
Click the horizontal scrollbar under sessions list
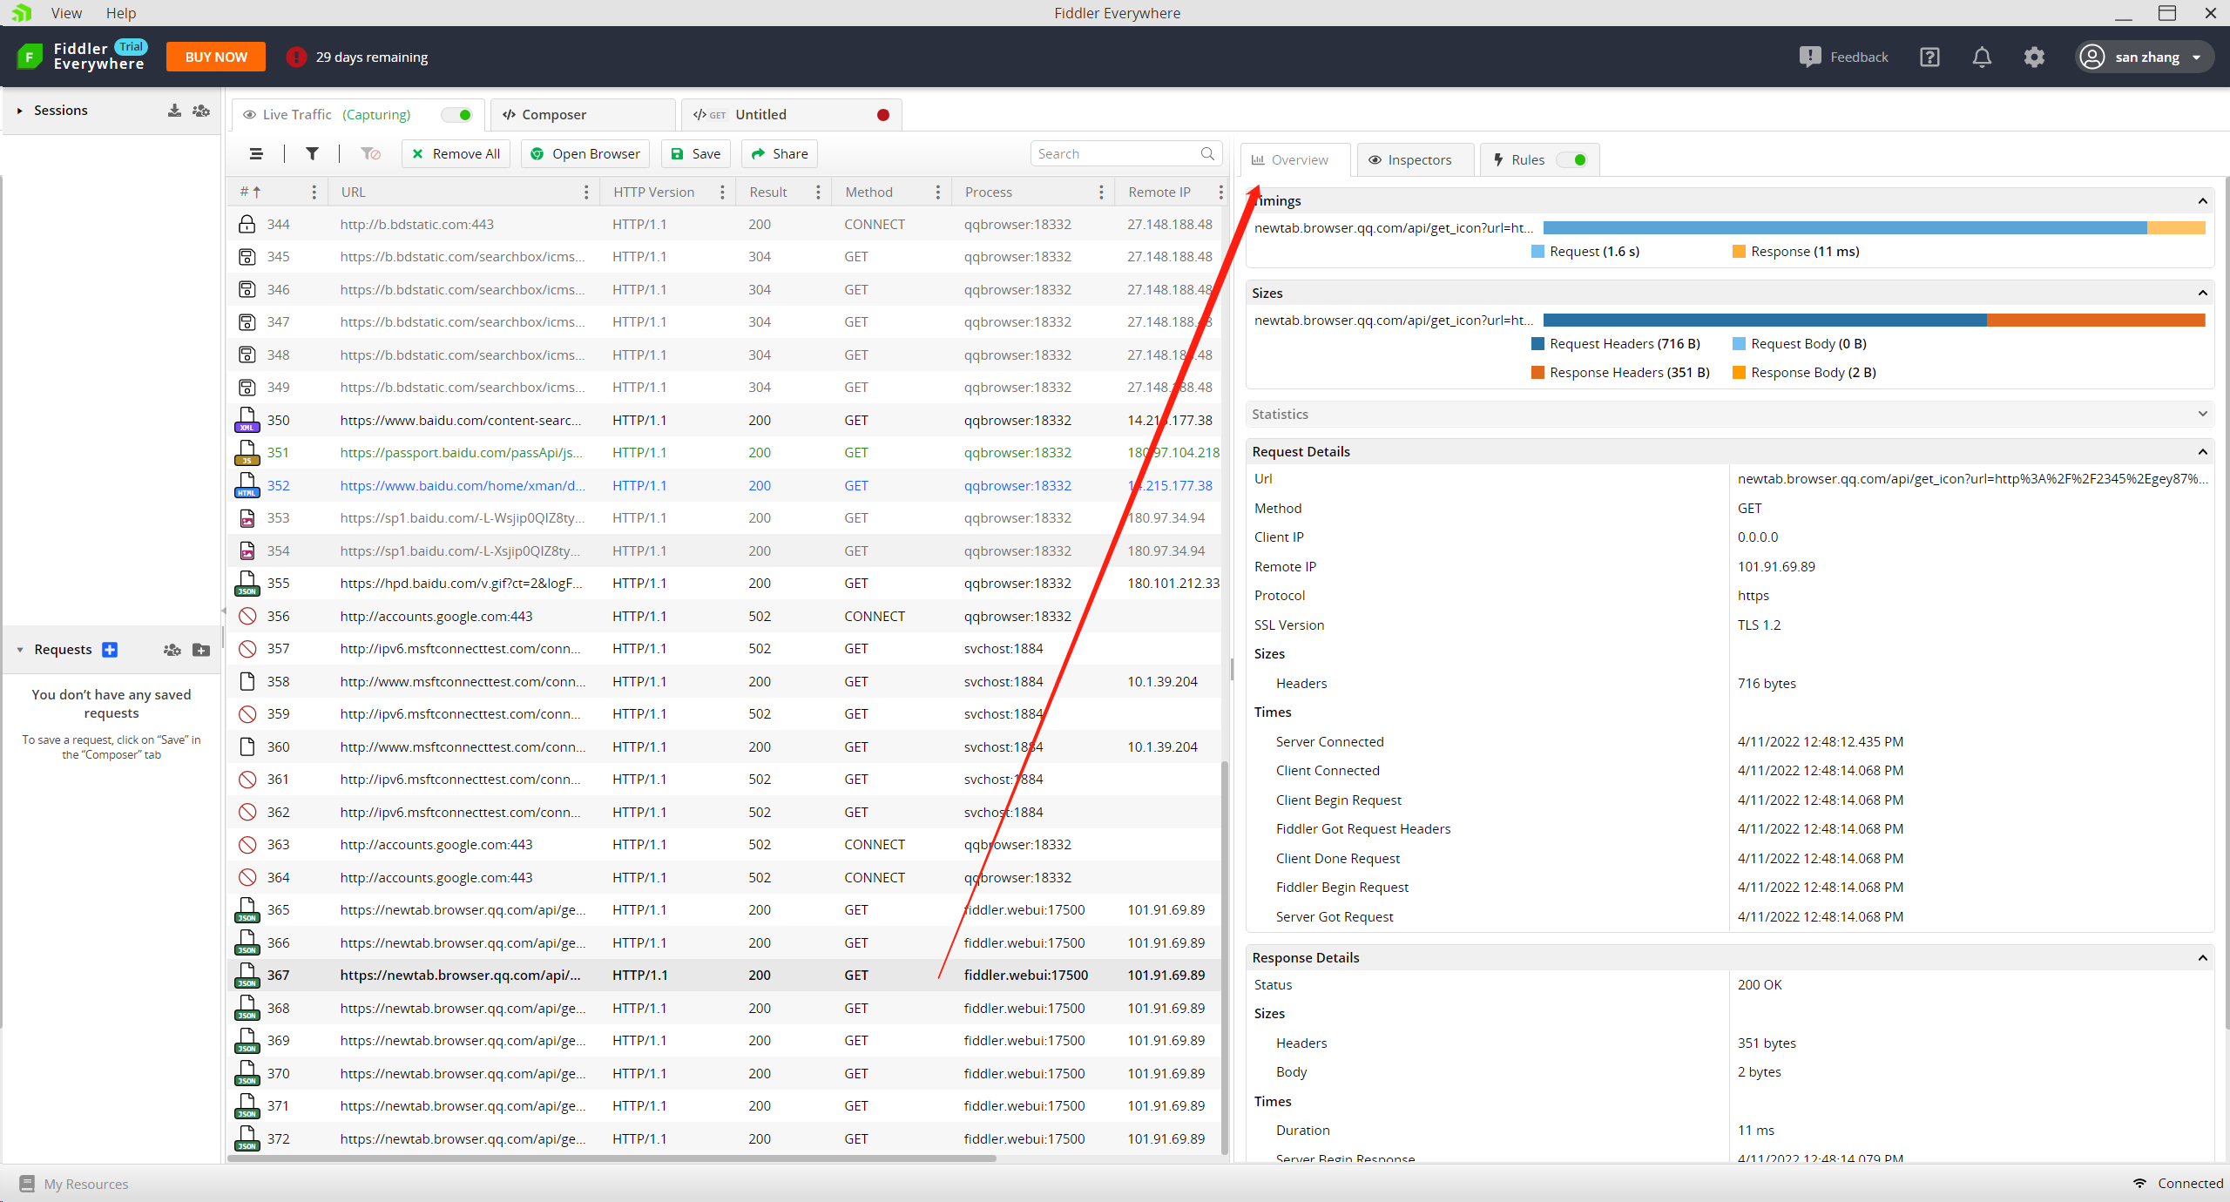pos(612,1158)
